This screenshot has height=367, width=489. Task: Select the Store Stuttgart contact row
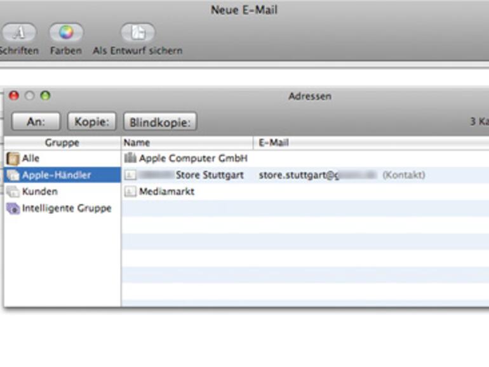click(x=305, y=175)
